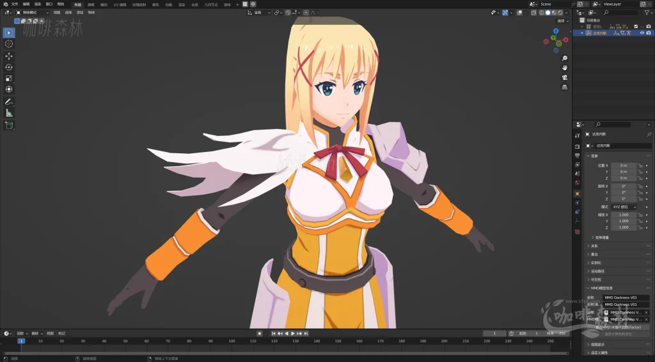Open the Tool properties tab

pos(578,135)
